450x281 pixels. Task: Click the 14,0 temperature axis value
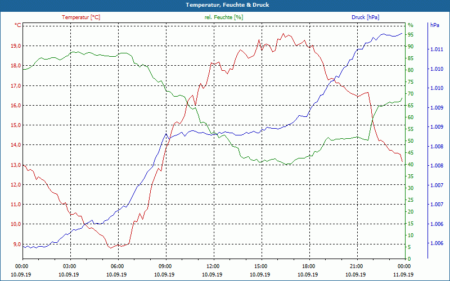pyautogui.click(x=16, y=145)
